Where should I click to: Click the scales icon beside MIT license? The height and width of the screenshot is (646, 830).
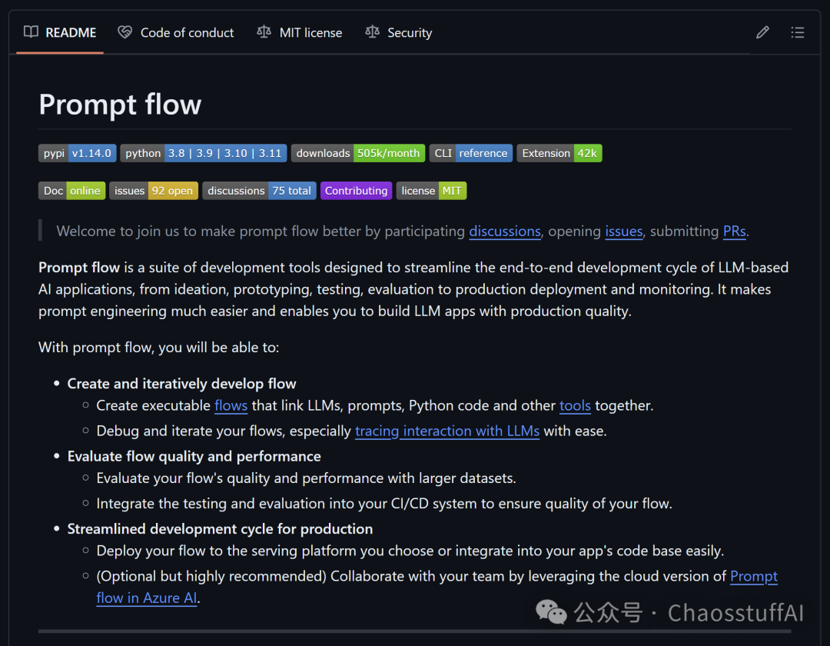(264, 32)
